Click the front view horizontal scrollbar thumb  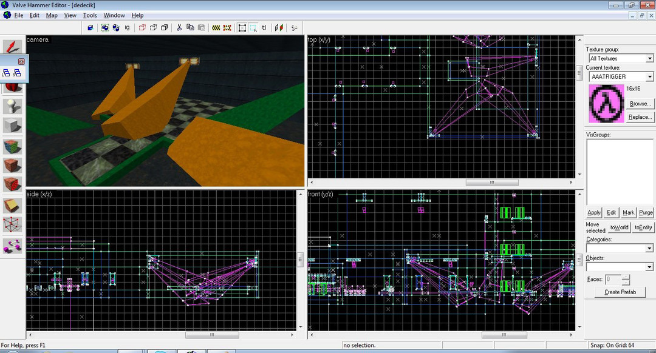(x=504, y=335)
